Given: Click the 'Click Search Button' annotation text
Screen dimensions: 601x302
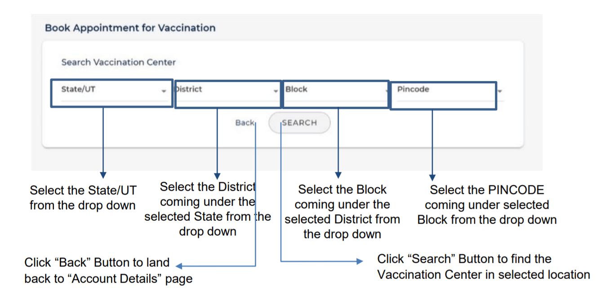Looking at the screenshot, I should click(484, 266).
